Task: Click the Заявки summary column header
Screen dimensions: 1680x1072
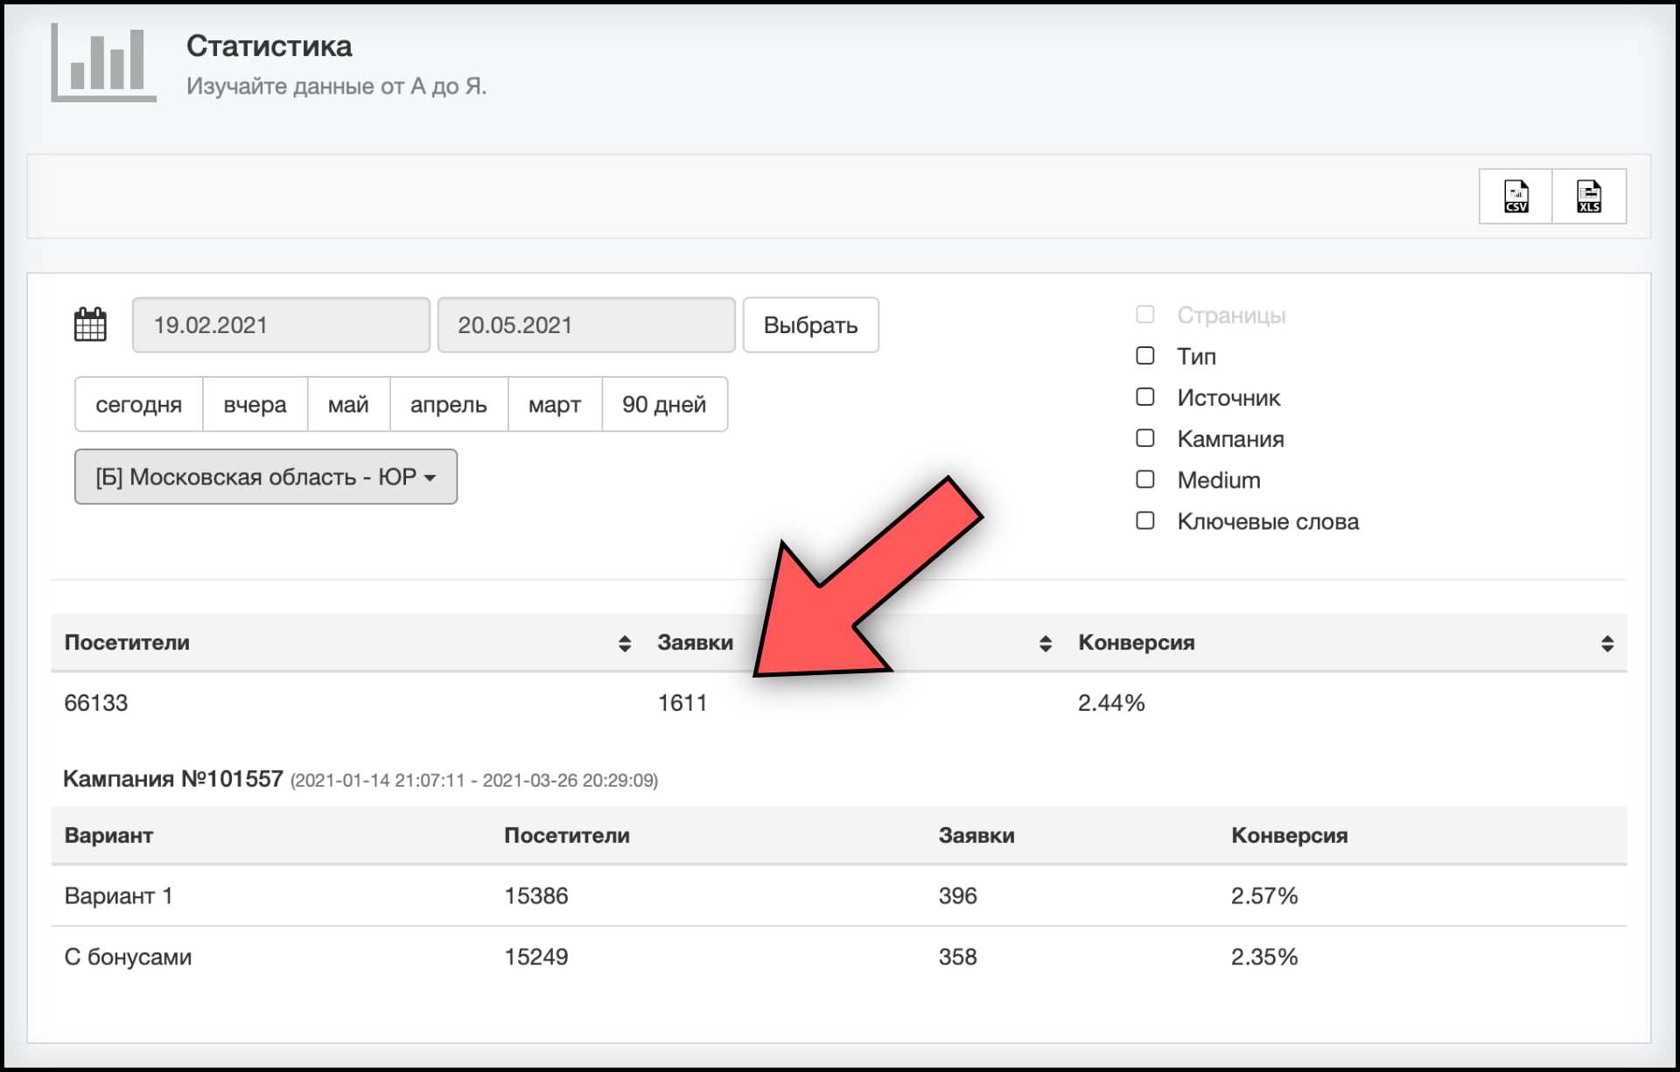Action: pyautogui.click(x=695, y=643)
